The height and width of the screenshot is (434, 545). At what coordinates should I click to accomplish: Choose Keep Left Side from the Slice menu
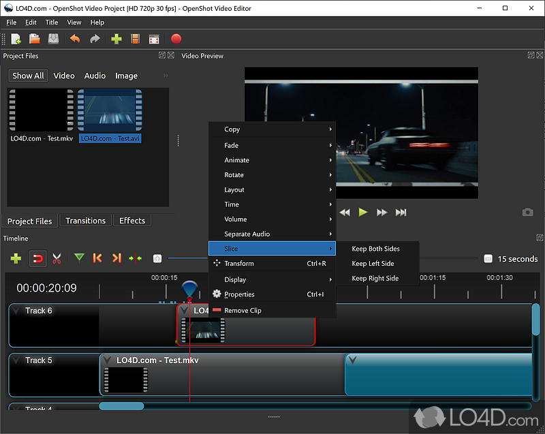coord(377,263)
